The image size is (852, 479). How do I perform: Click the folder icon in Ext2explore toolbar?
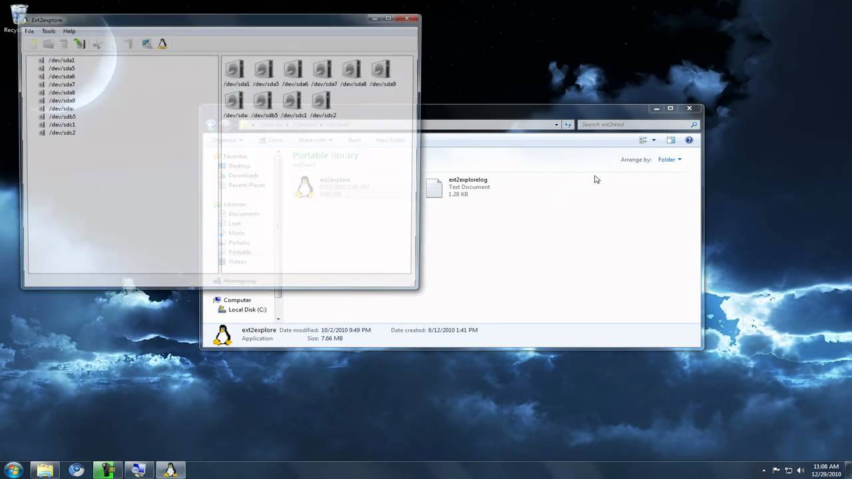pyautogui.click(x=48, y=44)
